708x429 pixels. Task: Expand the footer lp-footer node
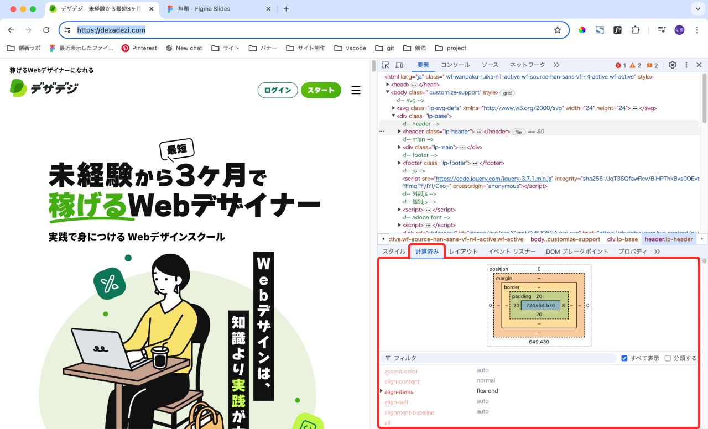tap(399, 163)
